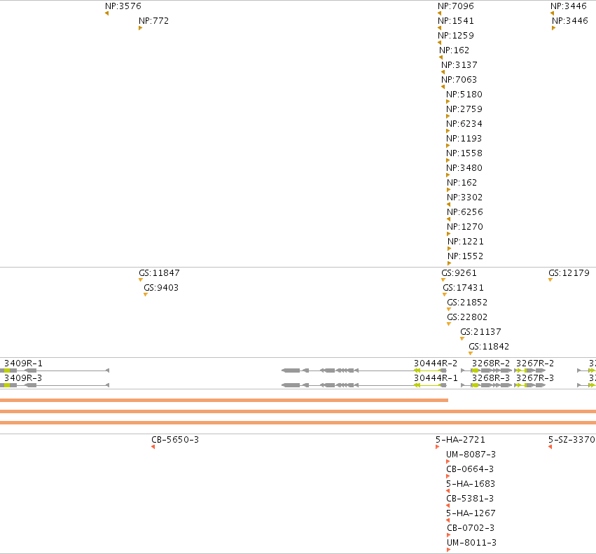Select the NP:3576 insertion label
The height and width of the screenshot is (554, 596).
123,6
